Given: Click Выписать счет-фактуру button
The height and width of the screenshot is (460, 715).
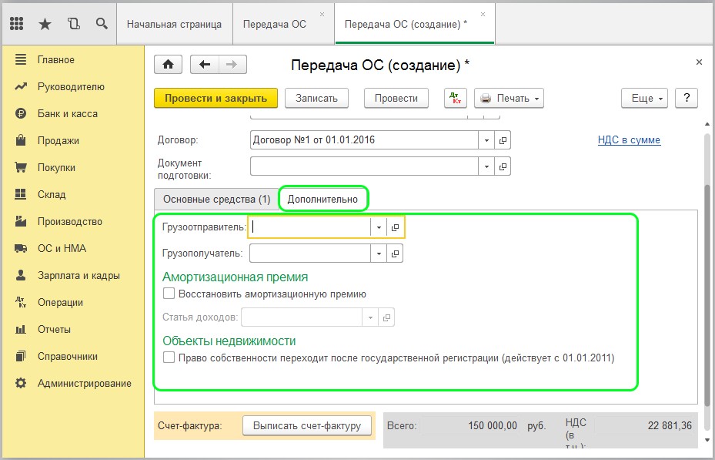Looking at the screenshot, I should [x=307, y=426].
